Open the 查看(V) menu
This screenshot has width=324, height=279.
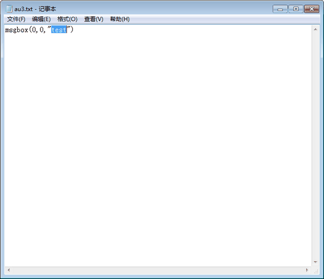coord(93,19)
